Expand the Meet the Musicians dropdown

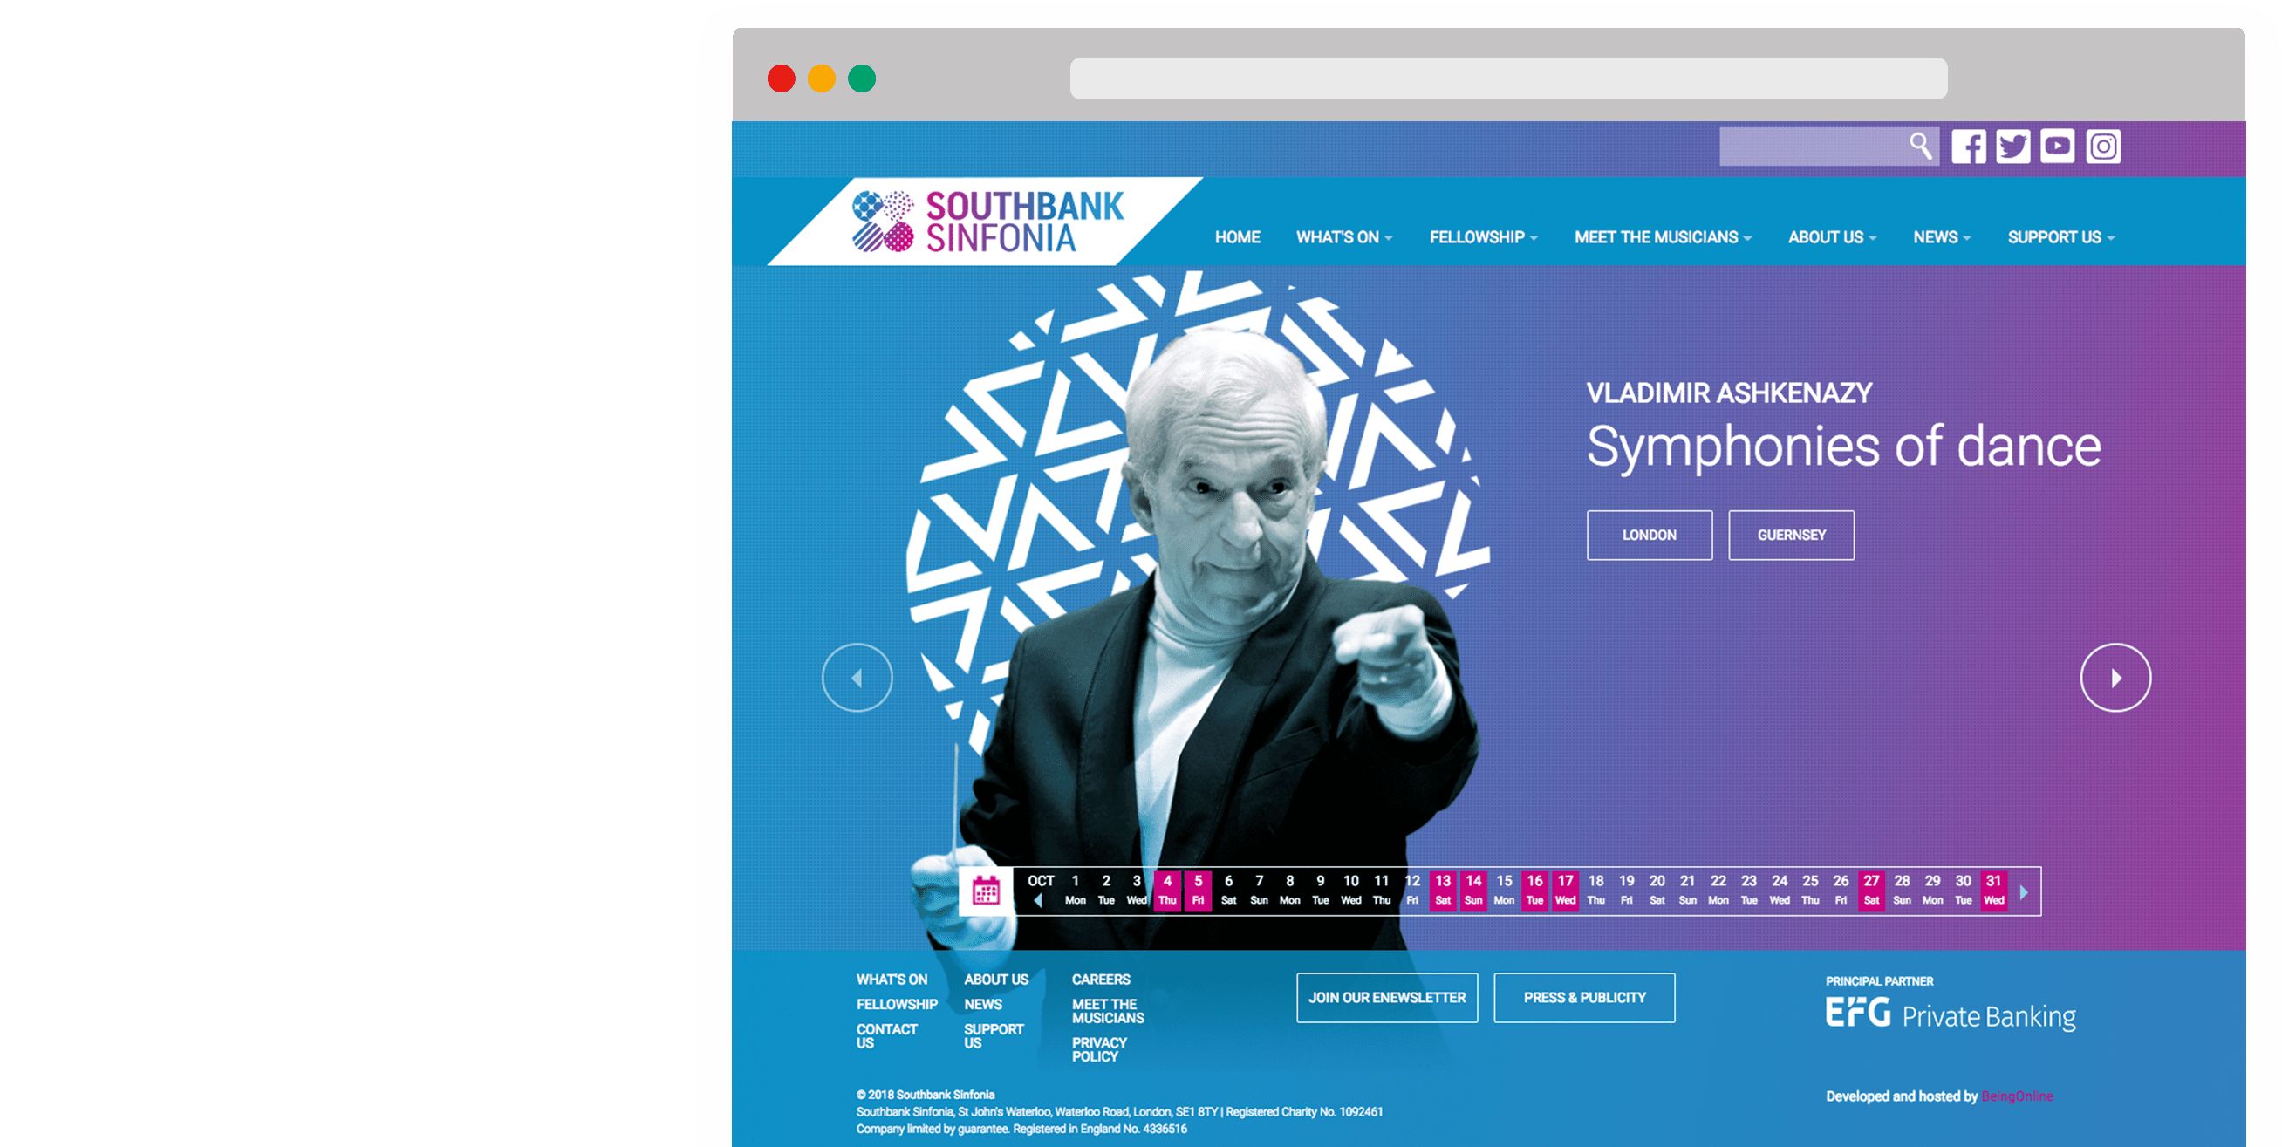click(x=1662, y=237)
